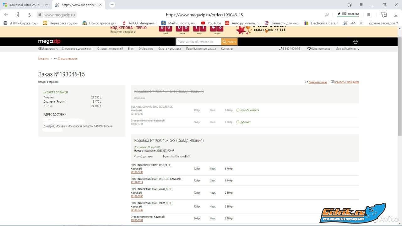Expand OEM запчасти dropdown menu
The image size is (402, 226).
[48, 49]
